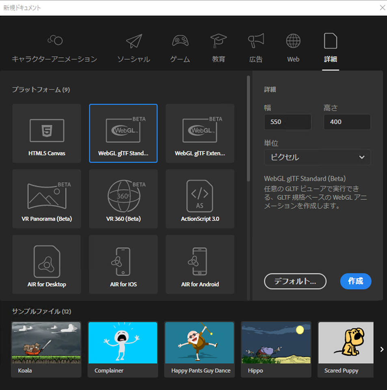The width and height of the screenshot is (387, 390).
Task: Click the 幅 width input field
Action: pyautogui.click(x=288, y=122)
